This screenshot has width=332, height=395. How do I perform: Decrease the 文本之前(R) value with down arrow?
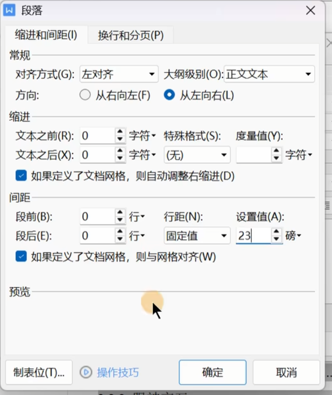(120, 139)
